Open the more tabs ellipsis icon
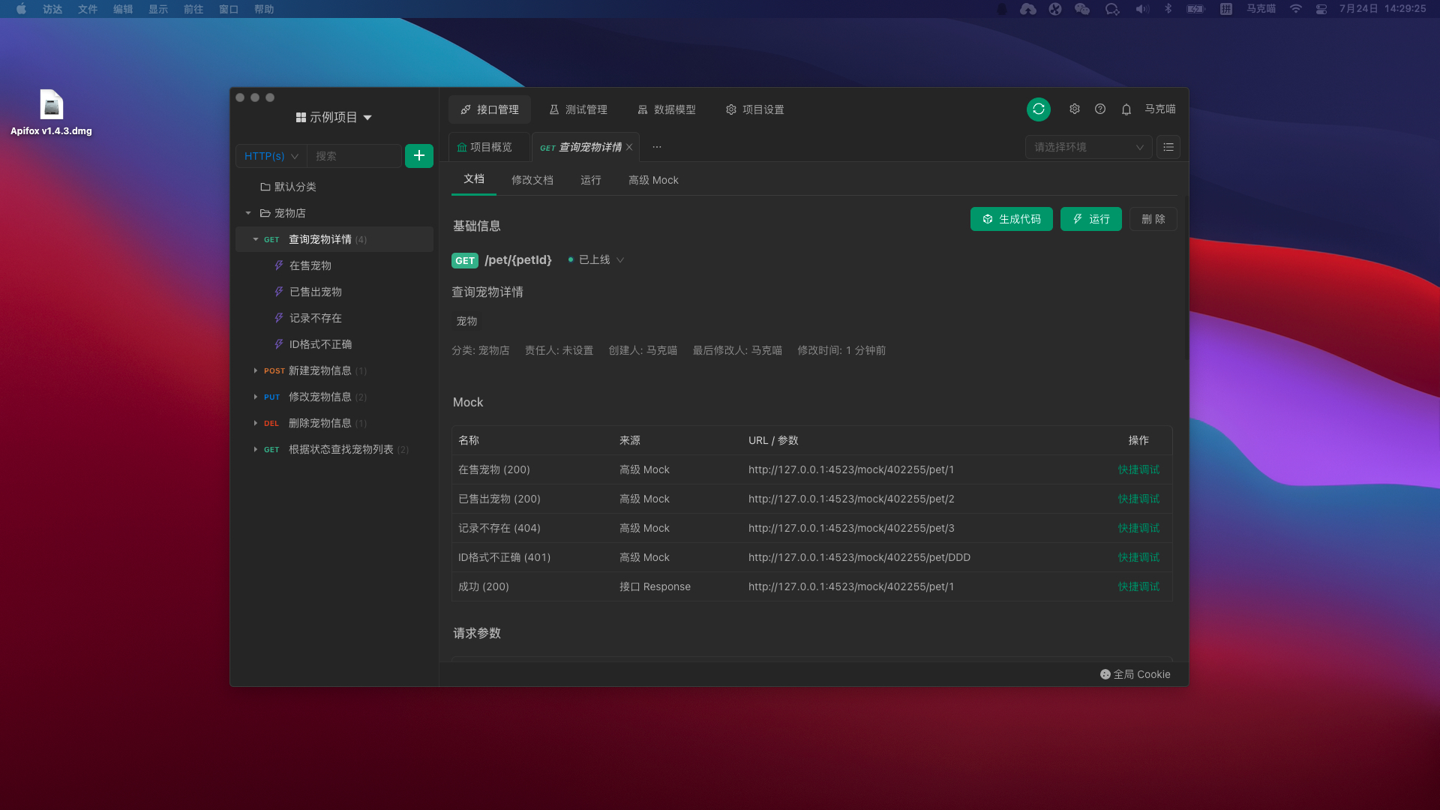The image size is (1440, 810). [657, 147]
